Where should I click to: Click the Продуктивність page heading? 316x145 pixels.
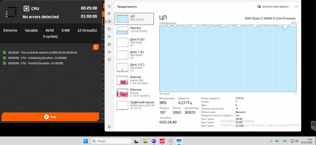pyautogui.click(x=127, y=7)
